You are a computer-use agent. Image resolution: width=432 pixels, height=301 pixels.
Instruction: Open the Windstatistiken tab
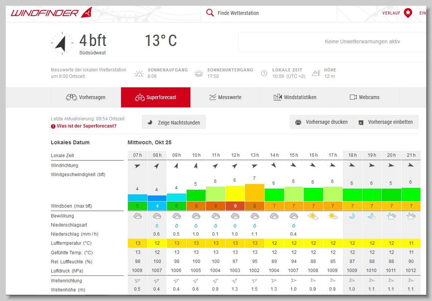(x=295, y=97)
